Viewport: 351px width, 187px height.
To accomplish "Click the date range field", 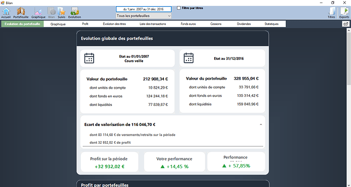I will [x=144, y=9].
